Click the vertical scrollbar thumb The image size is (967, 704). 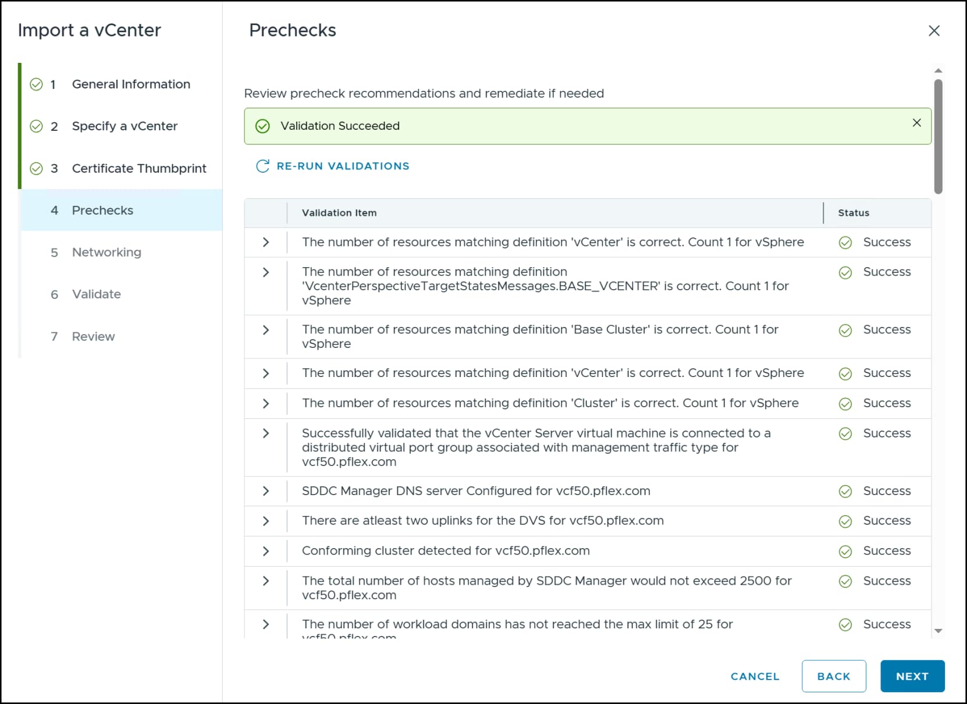(x=938, y=137)
